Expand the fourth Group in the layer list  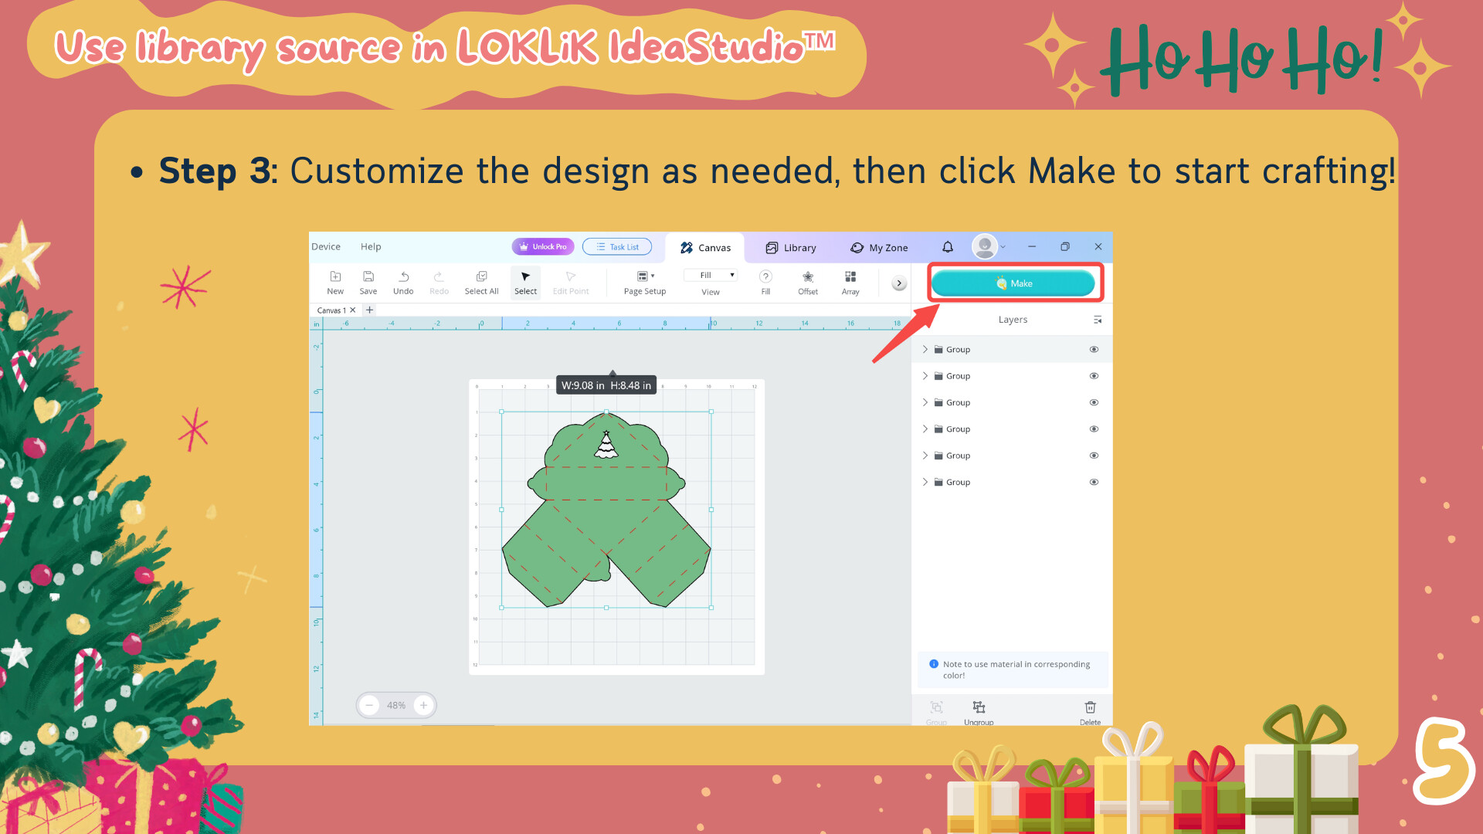(x=925, y=429)
